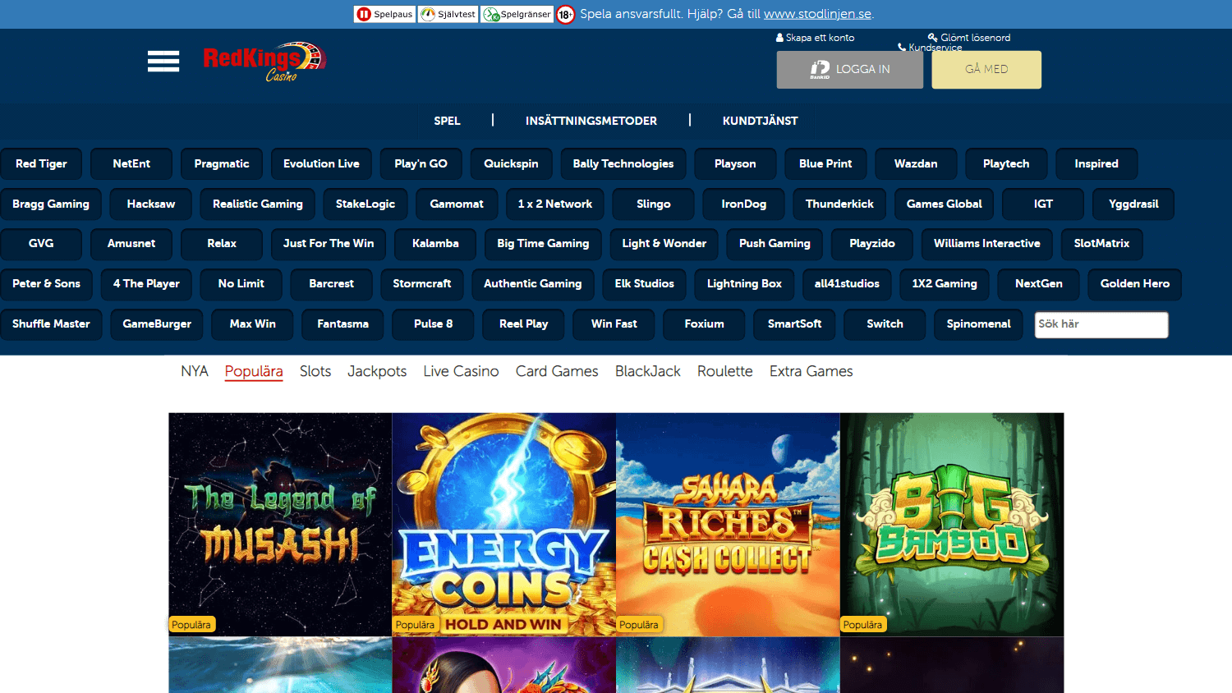The width and height of the screenshot is (1232, 693).
Task: Select the Slingo provider
Action: click(654, 204)
